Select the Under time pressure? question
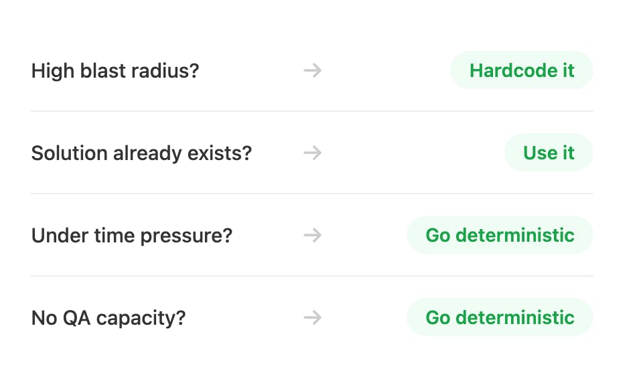Viewport: 635px width, 375px height. pyautogui.click(x=131, y=235)
